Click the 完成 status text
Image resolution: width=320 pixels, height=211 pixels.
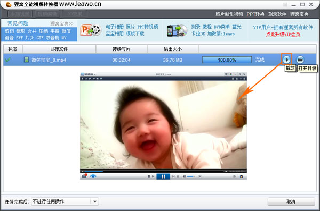260,60
